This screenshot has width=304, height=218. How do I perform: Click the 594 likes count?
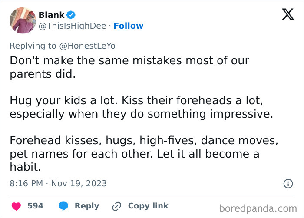pos(35,206)
